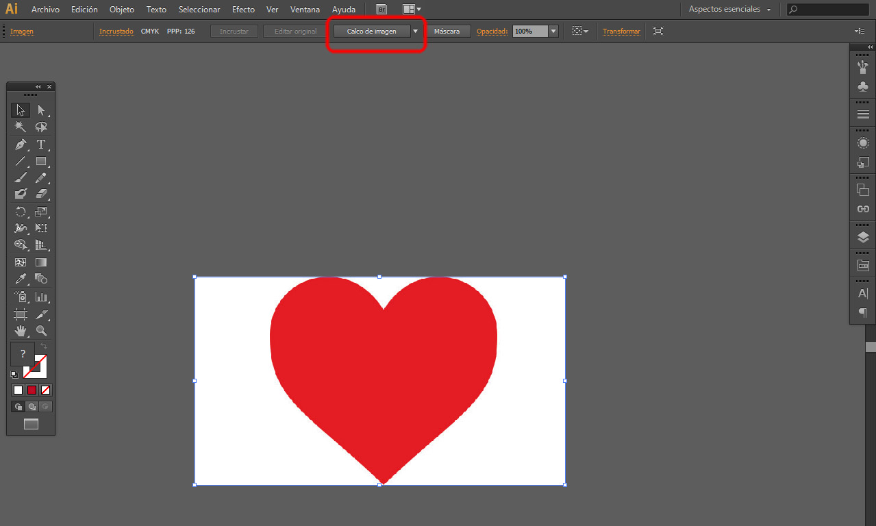Image resolution: width=876 pixels, height=526 pixels.
Task: Open the Ventana menu
Action: (305, 9)
